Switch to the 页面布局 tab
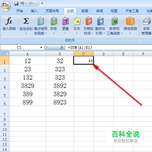Screen dimensions: 152x152 [52, 11]
